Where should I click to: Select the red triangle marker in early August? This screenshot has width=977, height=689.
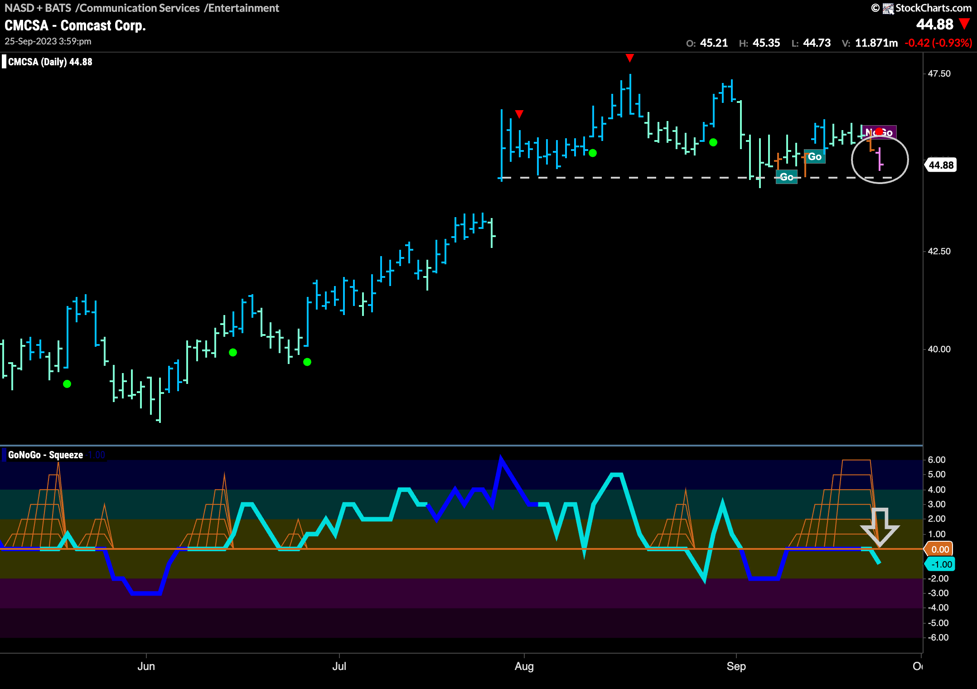(519, 114)
